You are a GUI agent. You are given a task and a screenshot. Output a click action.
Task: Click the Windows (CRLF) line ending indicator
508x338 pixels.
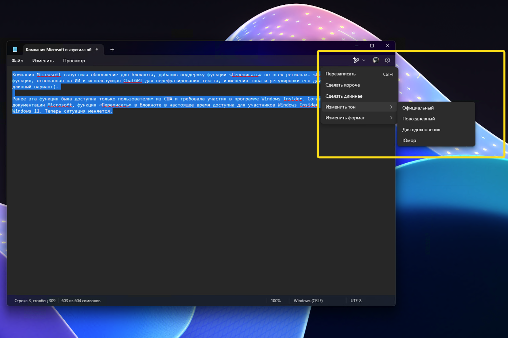point(308,301)
